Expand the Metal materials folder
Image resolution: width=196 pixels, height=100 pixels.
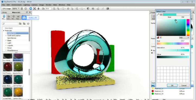pyautogui.click(x=6, y=48)
